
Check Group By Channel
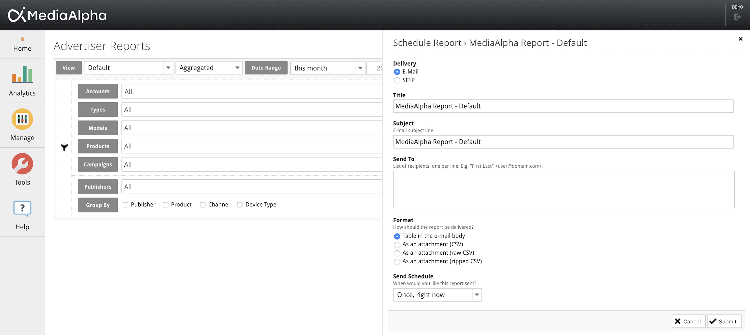tap(203, 205)
